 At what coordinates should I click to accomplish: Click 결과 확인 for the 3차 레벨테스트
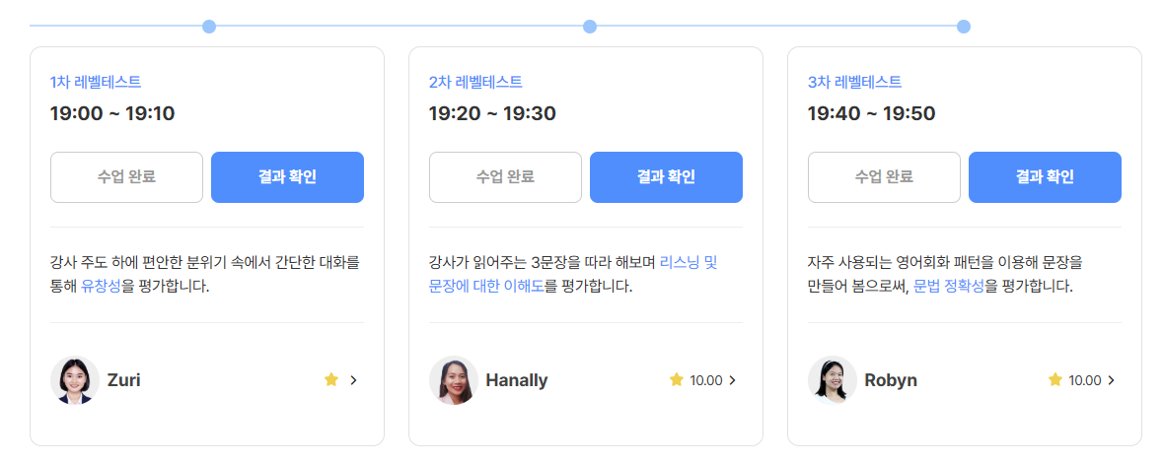(x=1045, y=177)
